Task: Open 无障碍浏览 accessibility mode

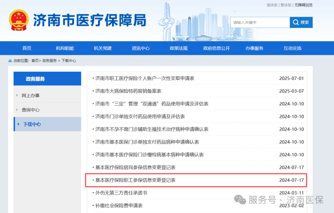Action: point(303,5)
